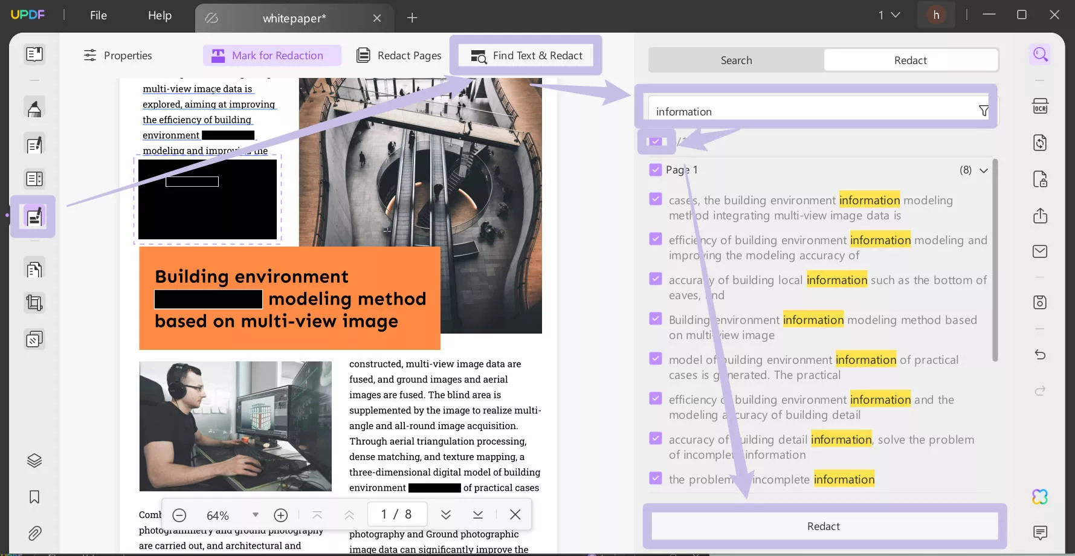Open the File menu
Viewport: 1075px width, 556px height.
point(98,16)
